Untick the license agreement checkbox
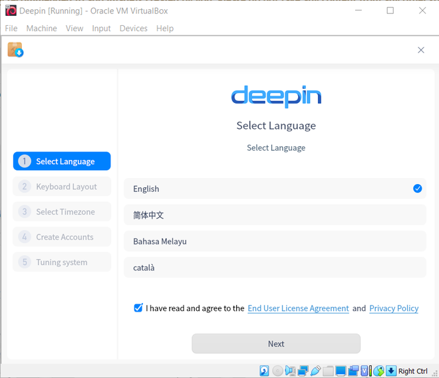This screenshot has height=378, width=439. point(138,308)
